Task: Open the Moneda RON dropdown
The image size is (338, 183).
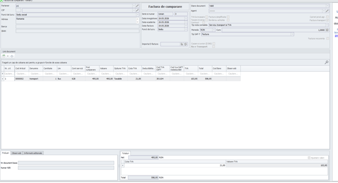Action: pos(213,30)
